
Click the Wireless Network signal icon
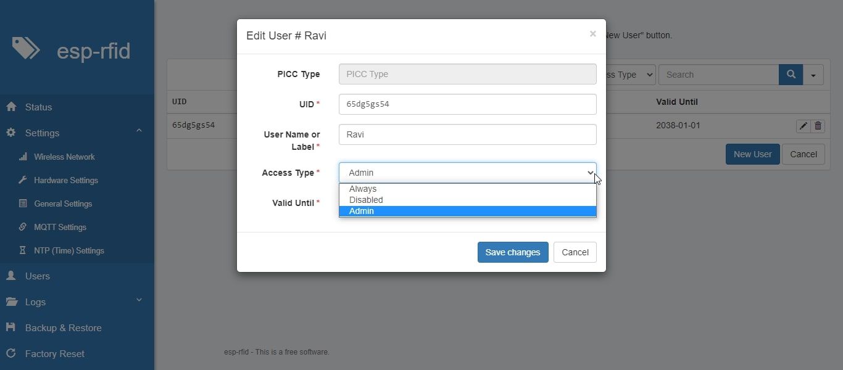[x=23, y=157]
